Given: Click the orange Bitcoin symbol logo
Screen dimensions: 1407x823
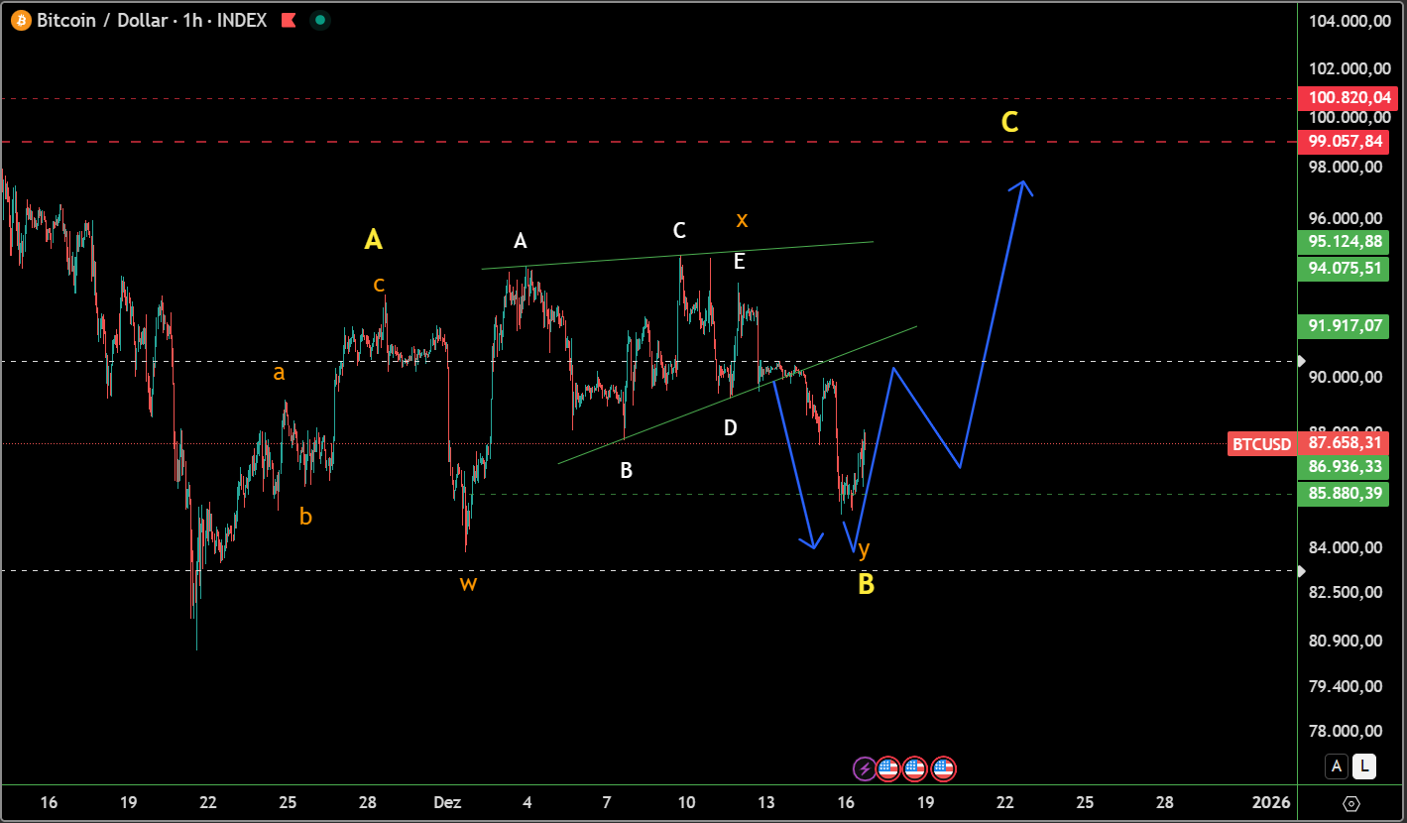Looking at the screenshot, I should click(21, 20).
